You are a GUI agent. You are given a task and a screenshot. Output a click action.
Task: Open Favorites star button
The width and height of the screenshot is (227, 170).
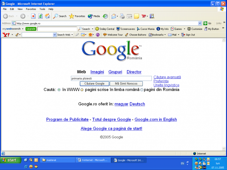tap(77, 16)
